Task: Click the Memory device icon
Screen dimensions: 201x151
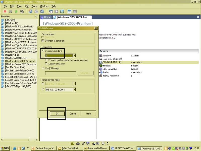Action: coord(101,55)
